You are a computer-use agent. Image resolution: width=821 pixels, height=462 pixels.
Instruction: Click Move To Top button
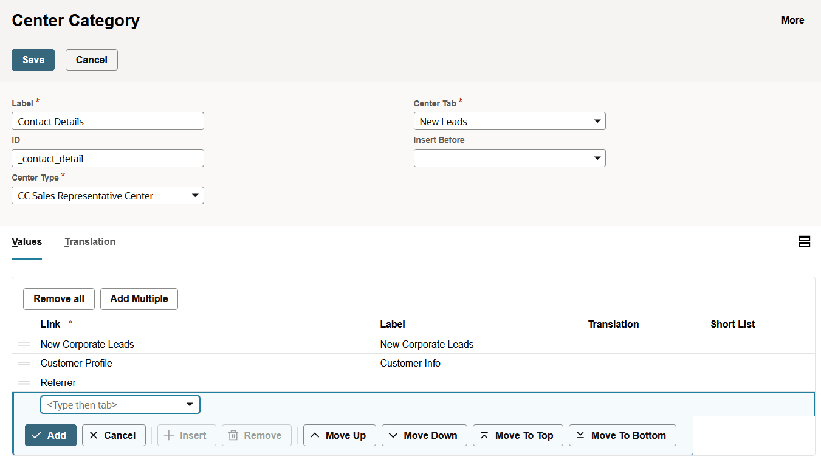tap(518, 435)
